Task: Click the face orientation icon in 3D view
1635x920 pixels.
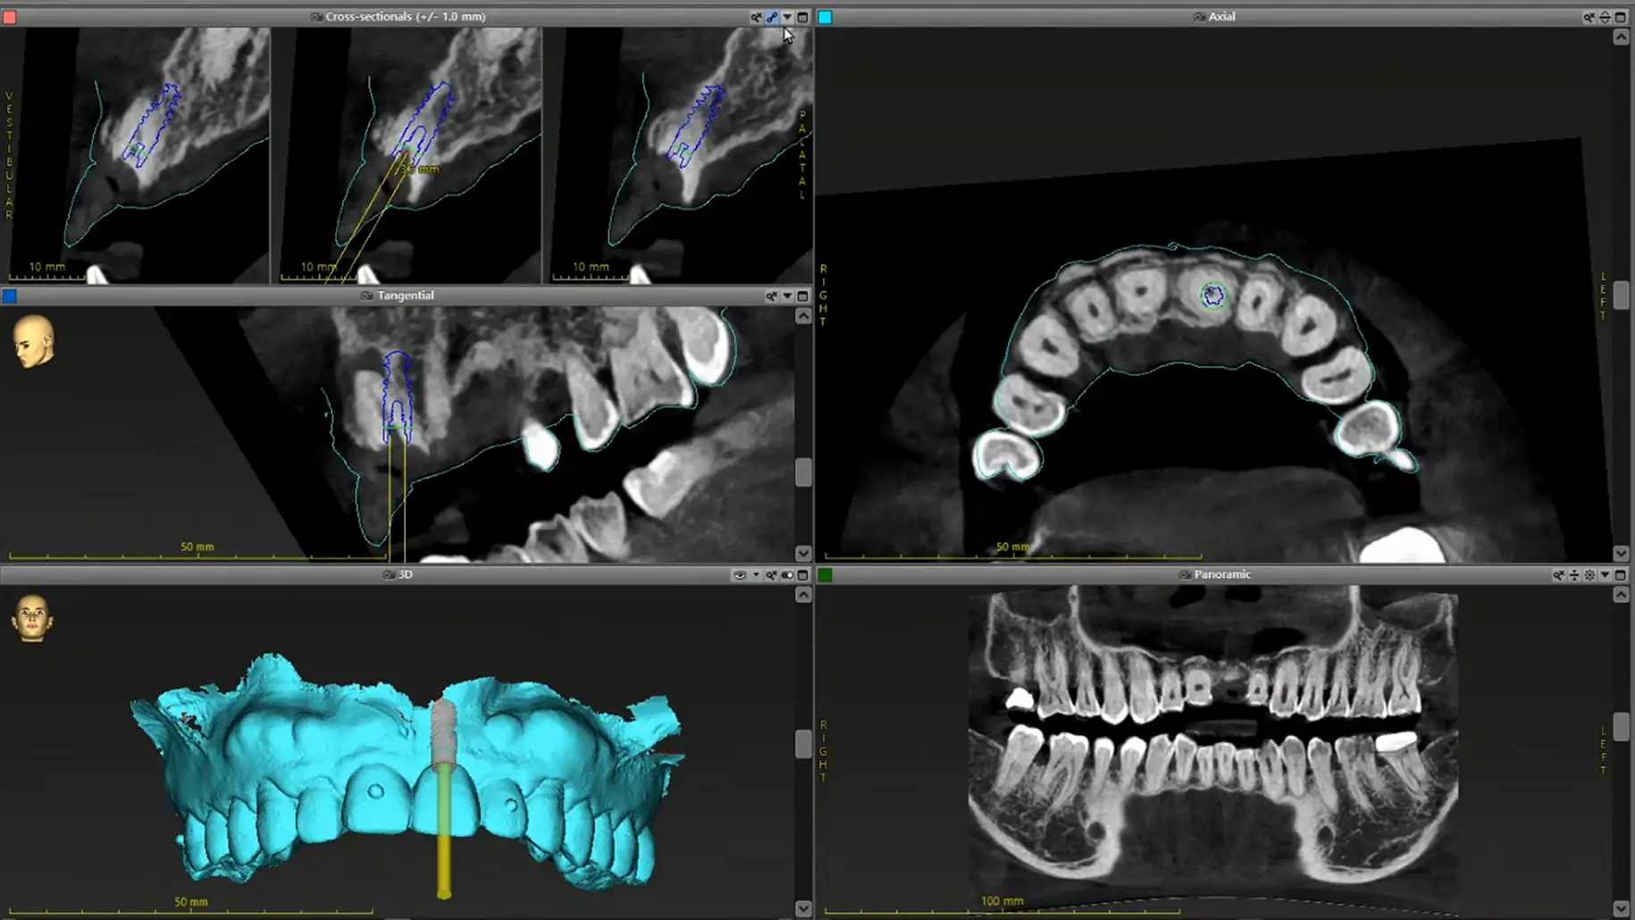Action: [32, 618]
